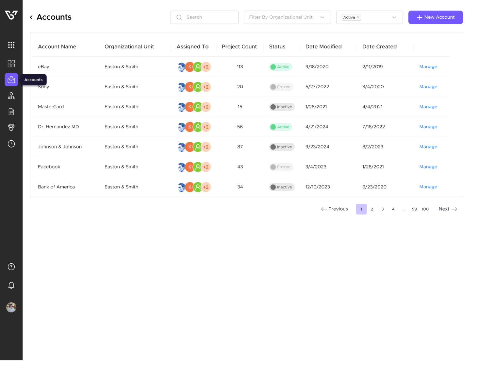Click the medal awards sidebar icon

coord(11,128)
